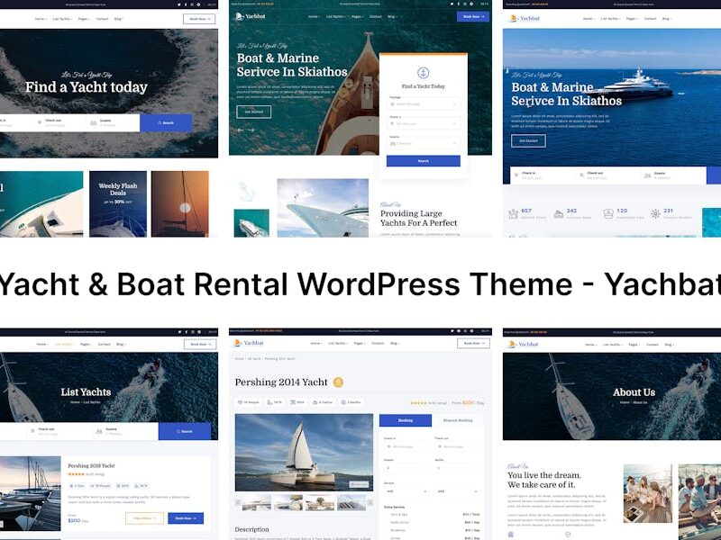Click marina photo in Pershing 2018 Yacht card
The image size is (721, 540).
[31, 493]
